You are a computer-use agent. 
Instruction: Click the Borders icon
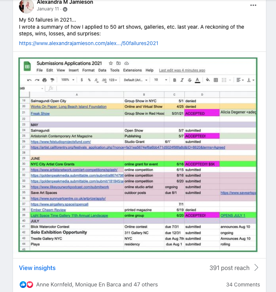pyautogui.click(x=216, y=80)
